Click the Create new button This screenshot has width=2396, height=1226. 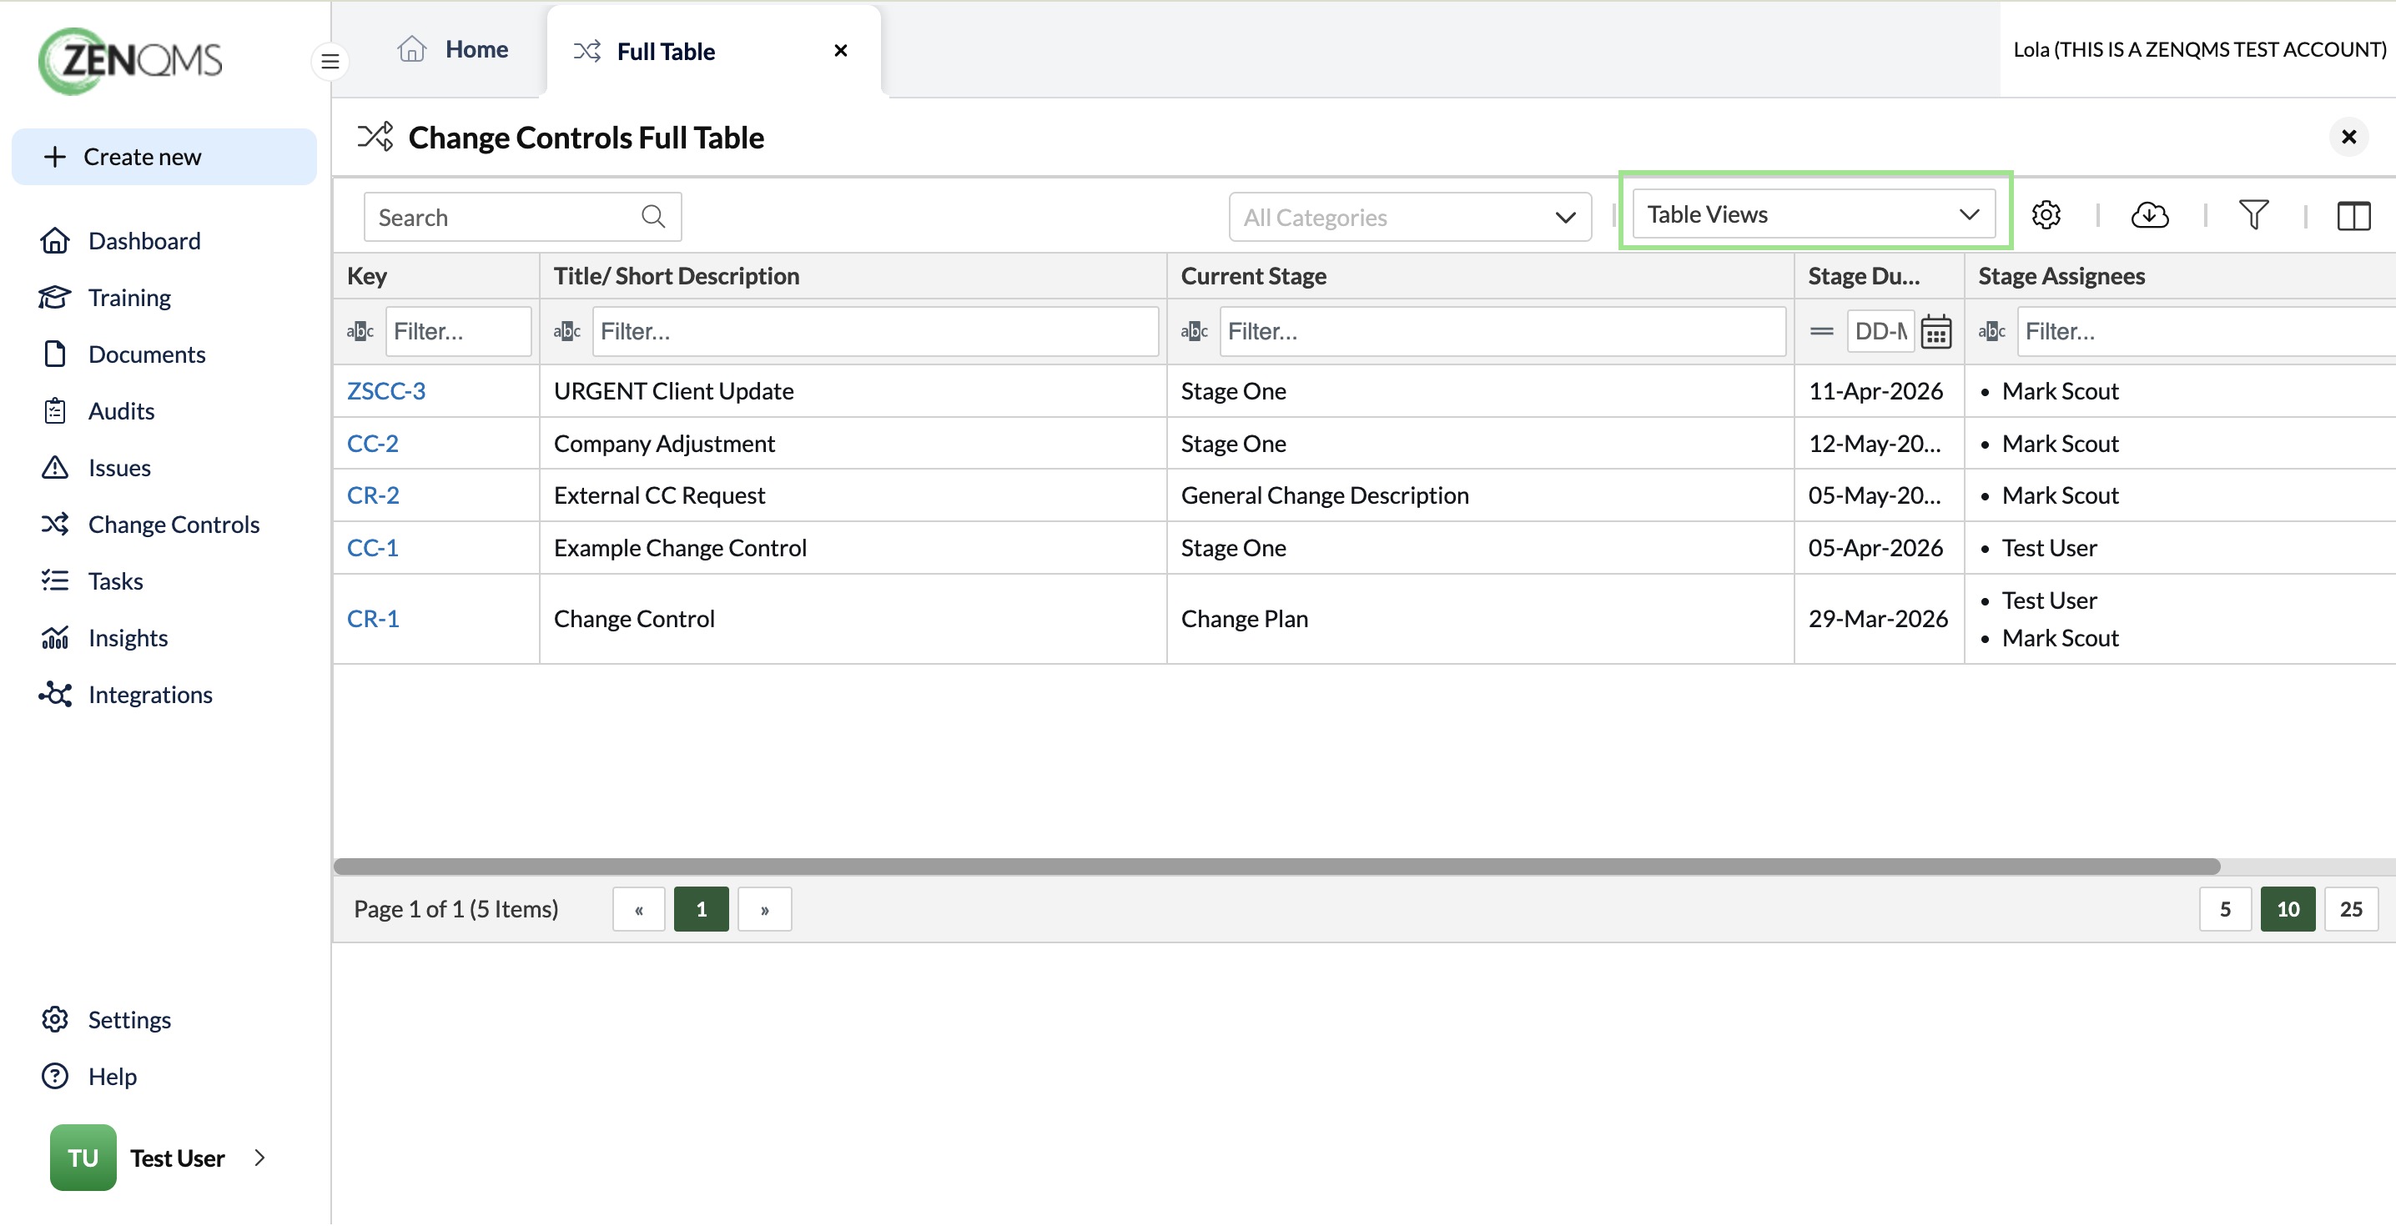(x=164, y=156)
